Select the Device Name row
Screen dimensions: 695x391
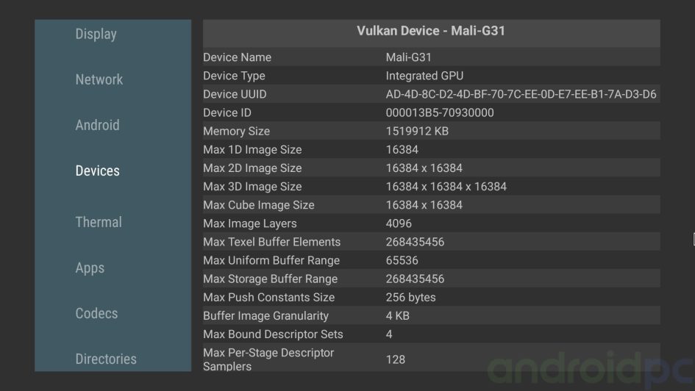(431, 57)
